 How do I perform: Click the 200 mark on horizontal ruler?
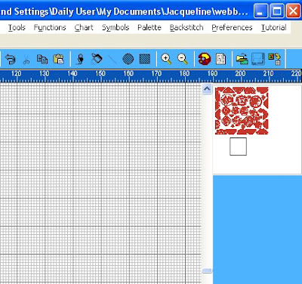[240, 73]
